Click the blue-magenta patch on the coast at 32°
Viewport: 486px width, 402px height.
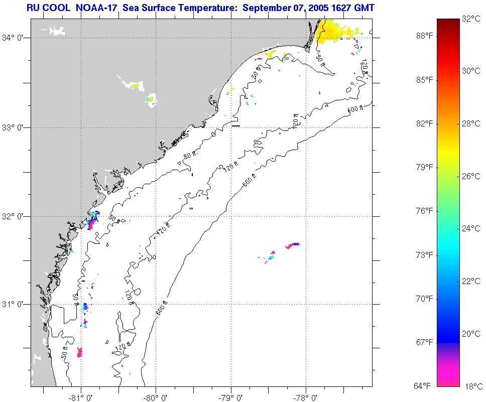click(92, 222)
